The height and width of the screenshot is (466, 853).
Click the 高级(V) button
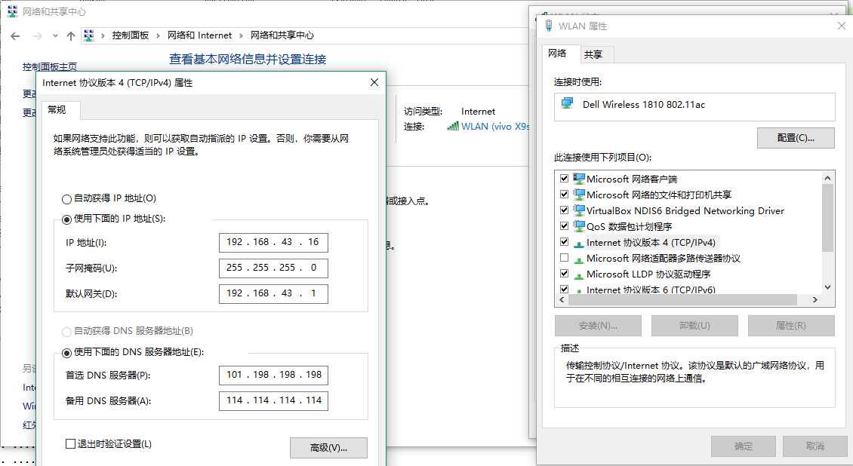click(328, 447)
